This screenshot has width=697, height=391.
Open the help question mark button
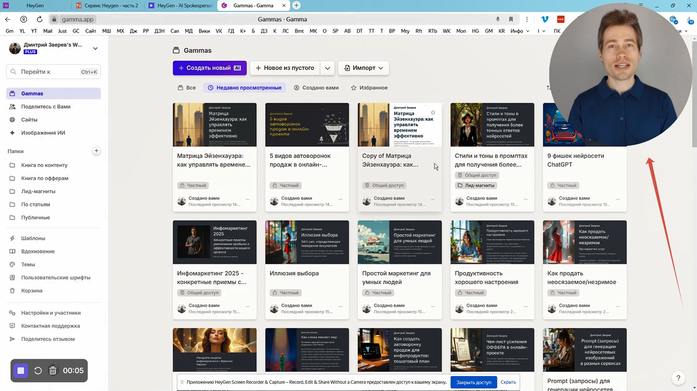coord(678,378)
